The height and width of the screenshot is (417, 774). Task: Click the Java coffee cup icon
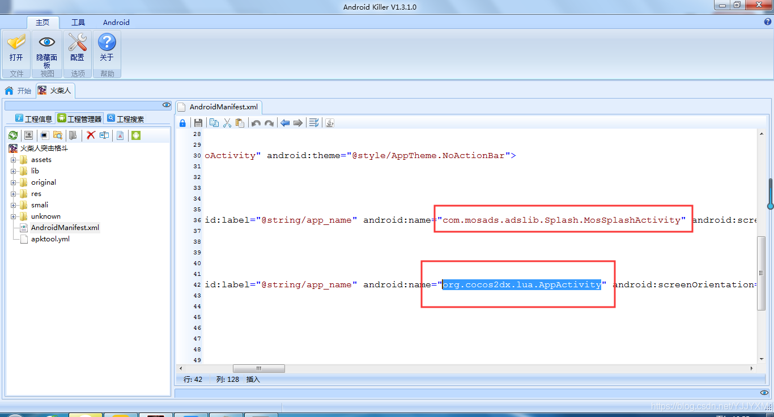click(x=330, y=123)
